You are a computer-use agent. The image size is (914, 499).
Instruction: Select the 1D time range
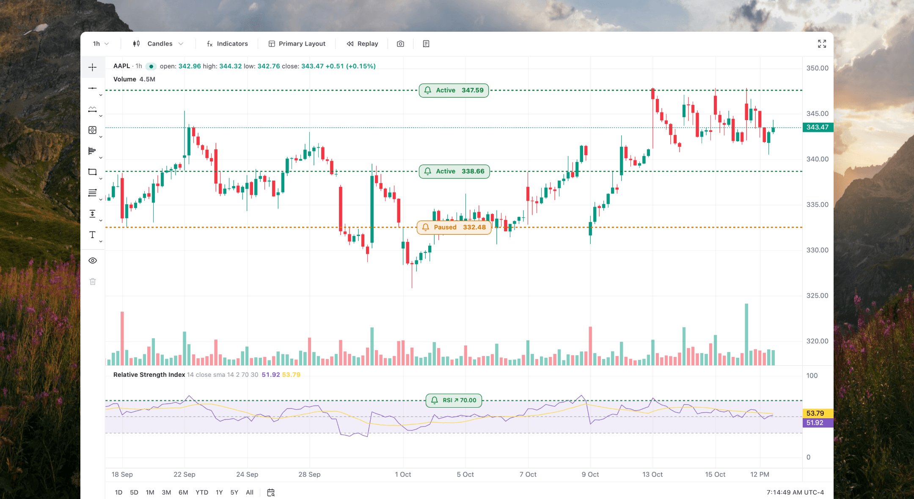point(118,492)
